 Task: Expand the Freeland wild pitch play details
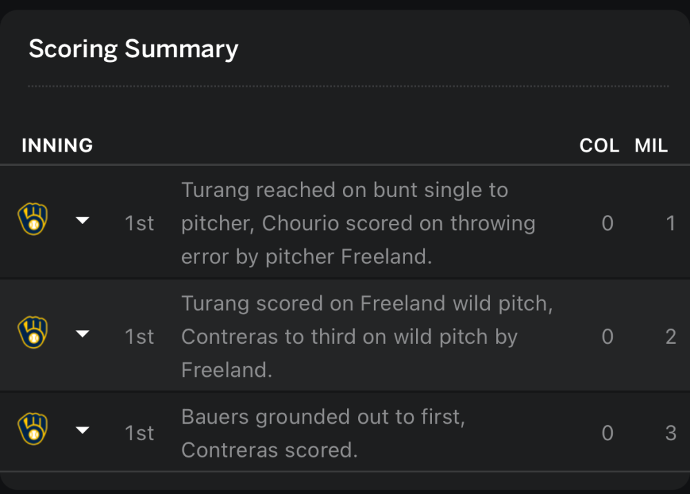[x=82, y=333]
